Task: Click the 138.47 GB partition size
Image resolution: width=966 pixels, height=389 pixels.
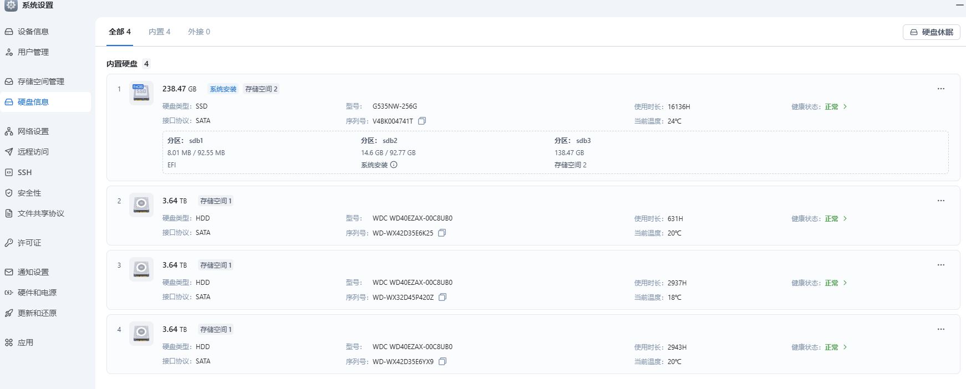Action: coord(569,153)
